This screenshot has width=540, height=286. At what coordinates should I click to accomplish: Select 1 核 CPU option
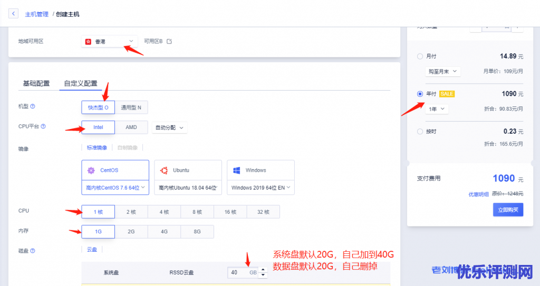coord(98,212)
